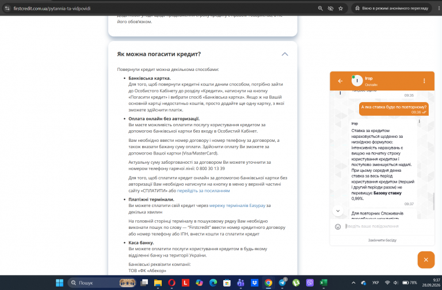This screenshot has width=442, height=290.
Task: Open Excel from the taskbar
Action: (x=323, y=283)
